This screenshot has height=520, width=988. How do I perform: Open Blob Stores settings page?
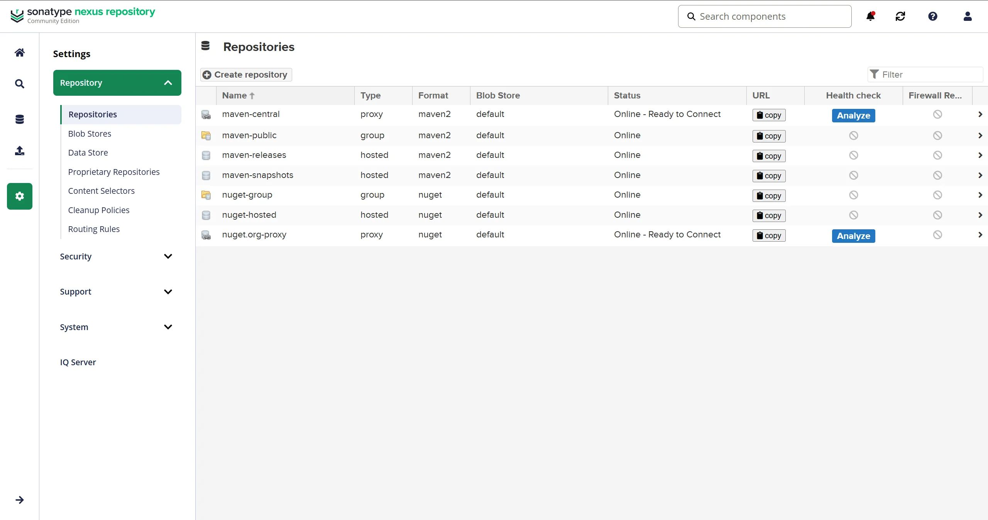point(90,134)
